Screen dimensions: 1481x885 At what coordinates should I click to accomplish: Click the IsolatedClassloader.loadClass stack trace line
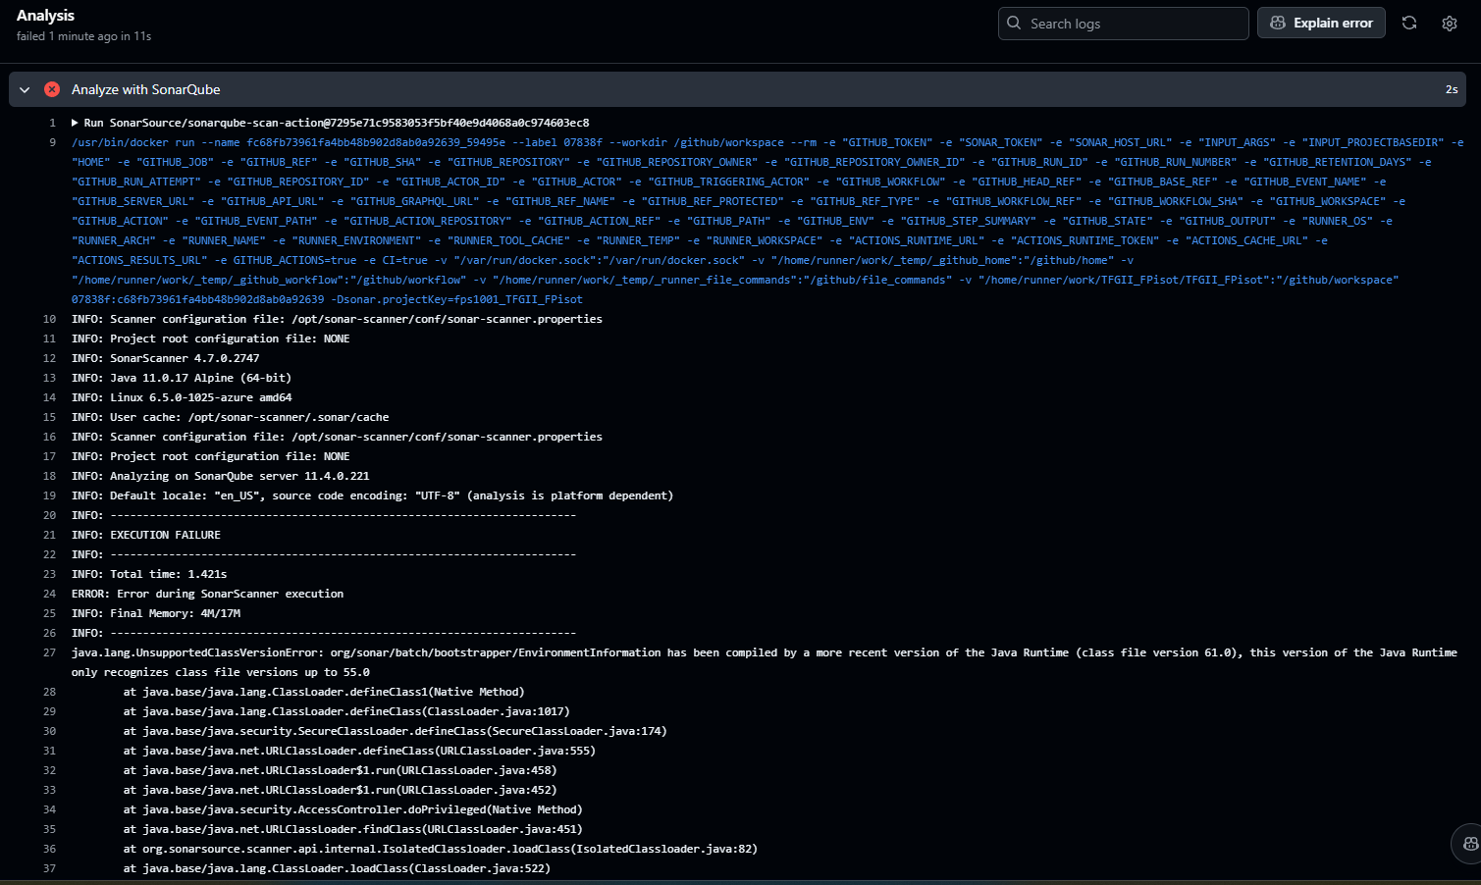tap(440, 849)
